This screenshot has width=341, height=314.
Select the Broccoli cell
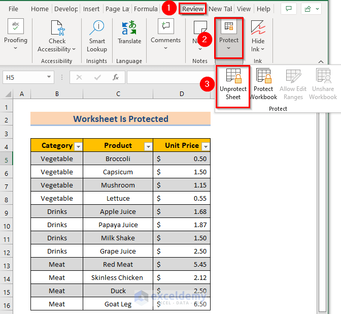118,159
